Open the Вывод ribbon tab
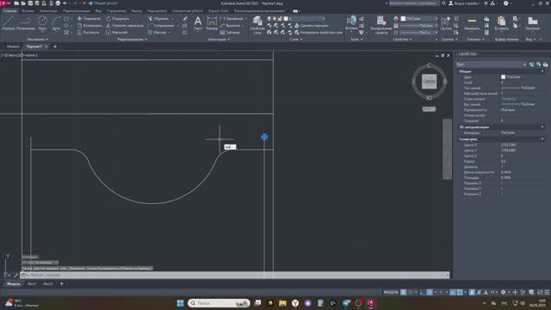This screenshot has height=310, width=551. tap(136, 11)
